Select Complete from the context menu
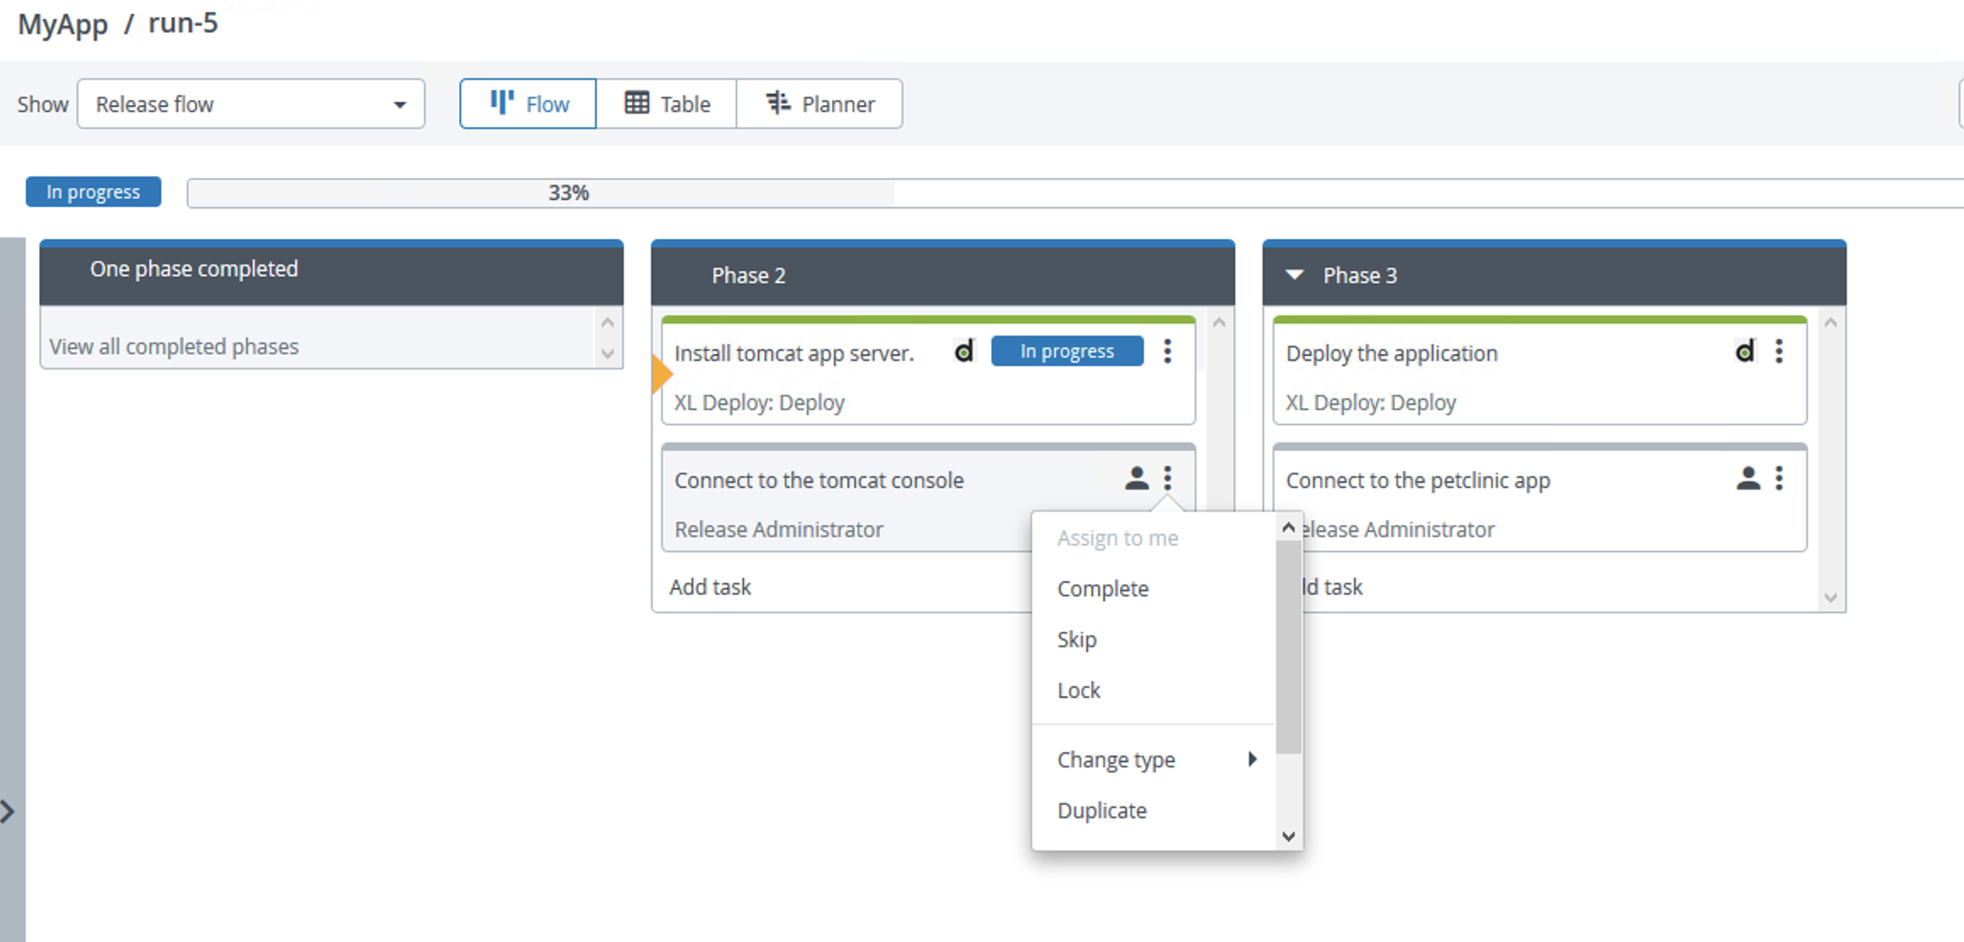This screenshot has height=942, width=1964. pyautogui.click(x=1102, y=589)
